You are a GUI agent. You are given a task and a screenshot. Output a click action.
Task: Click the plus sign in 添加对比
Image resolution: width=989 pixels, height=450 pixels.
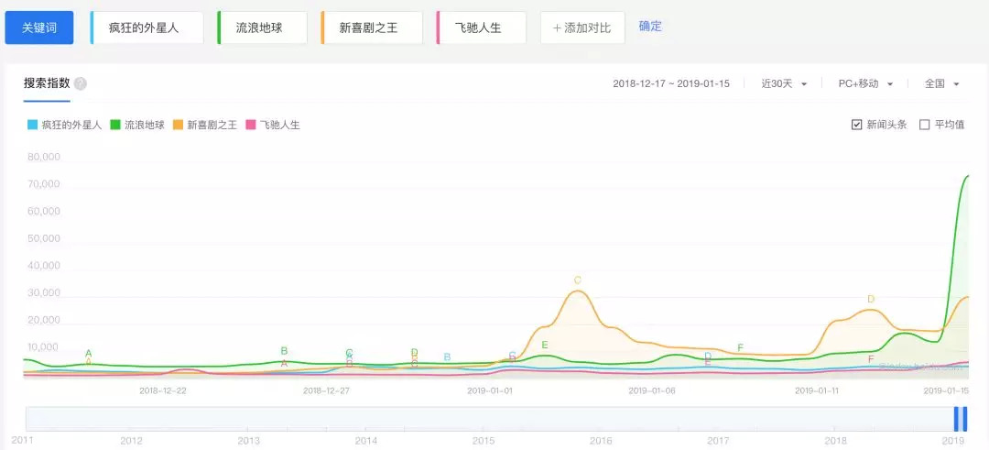(556, 27)
